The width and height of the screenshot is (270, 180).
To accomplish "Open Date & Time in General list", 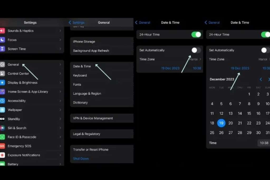I will pos(82,66).
